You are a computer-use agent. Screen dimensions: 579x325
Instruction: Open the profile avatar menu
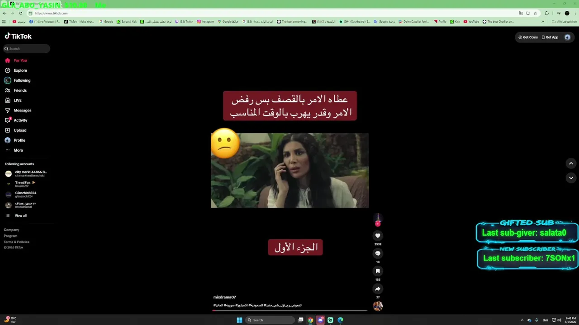[567, 37]
